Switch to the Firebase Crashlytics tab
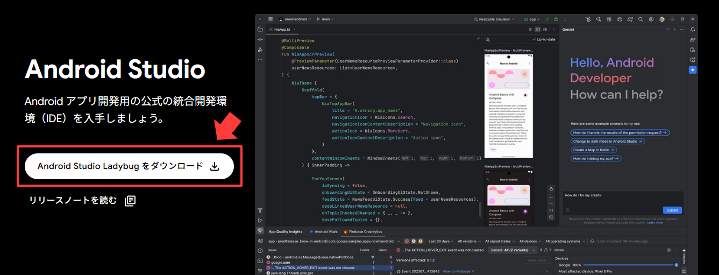Screen dimensions: 719x275 click(363, 231)
